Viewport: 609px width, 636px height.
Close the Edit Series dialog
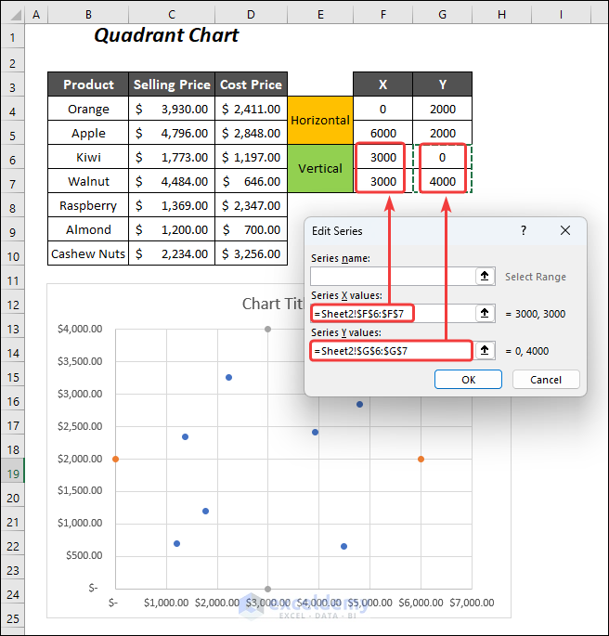pos(565,230)
